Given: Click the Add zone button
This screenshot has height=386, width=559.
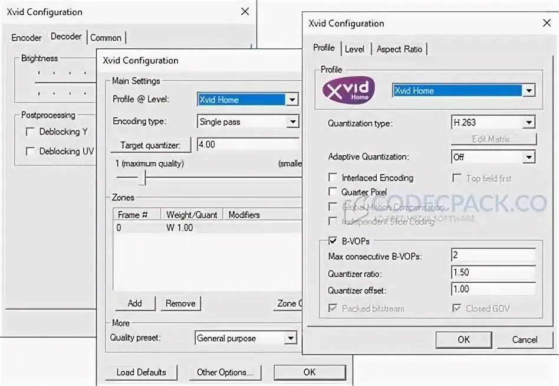Looking at the screenshot, I should (x=135, y=303).
